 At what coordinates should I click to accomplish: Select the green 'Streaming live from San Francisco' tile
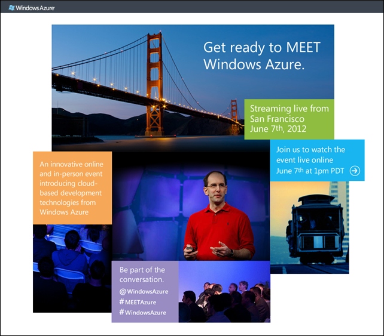[289, 119]
